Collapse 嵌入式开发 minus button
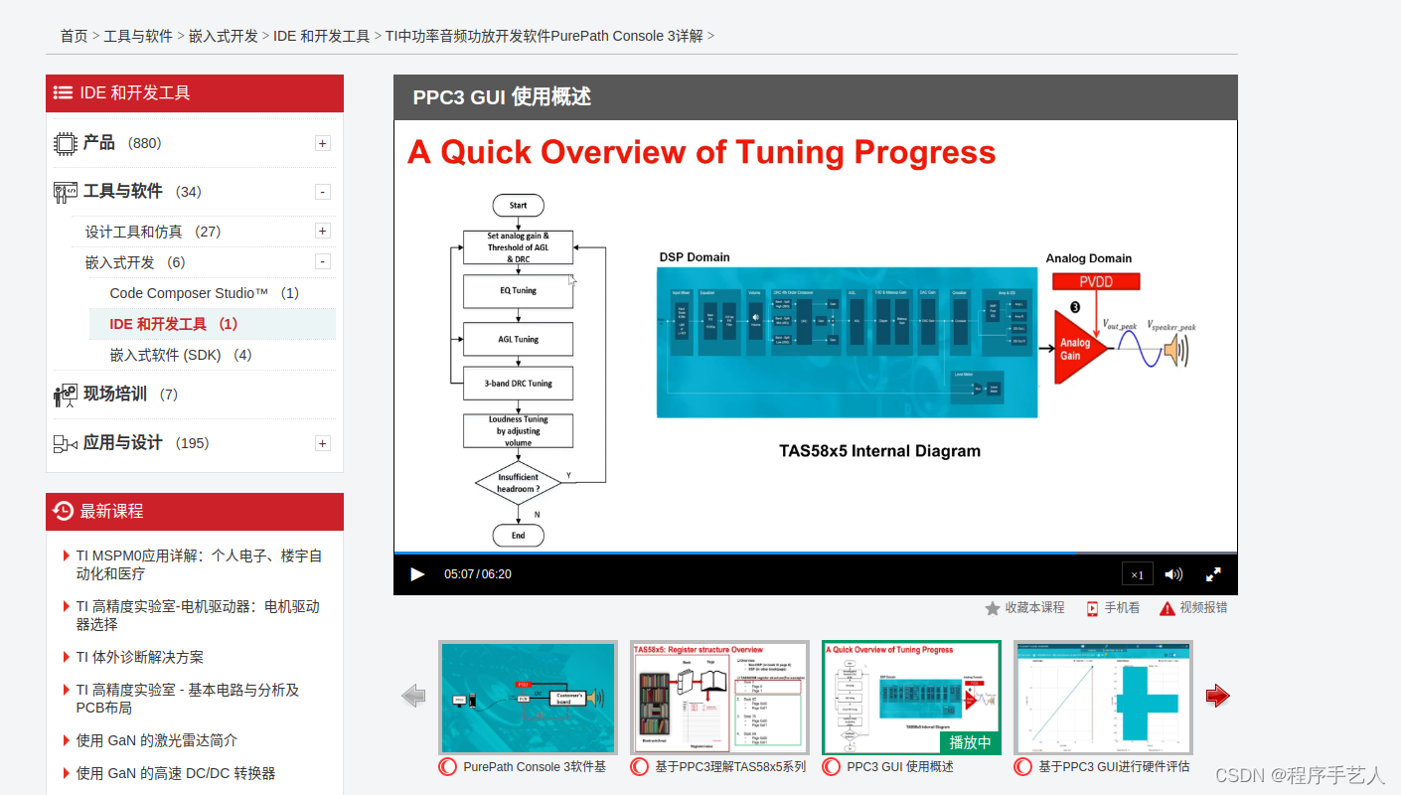Viewport: 1401px width, 795px height. click(x=323, y=262)
